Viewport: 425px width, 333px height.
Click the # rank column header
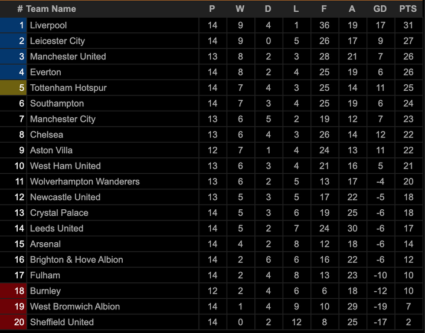[x=20, y=9]
